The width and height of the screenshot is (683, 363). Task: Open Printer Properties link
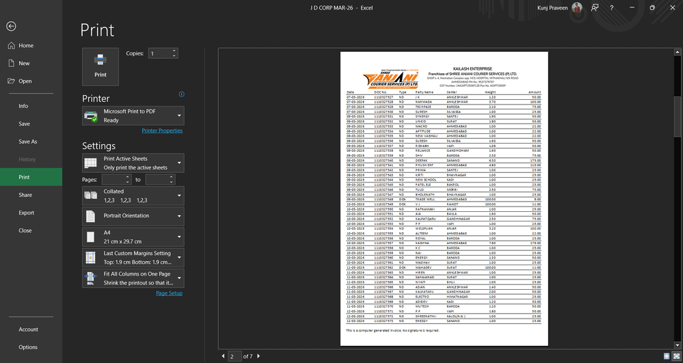pos(162,131)
